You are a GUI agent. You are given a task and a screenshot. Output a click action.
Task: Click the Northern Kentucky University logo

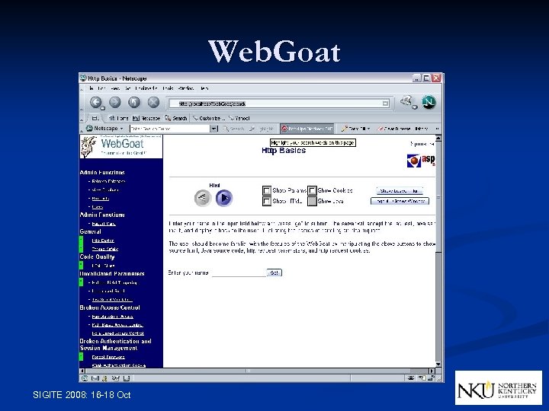point(498,388)
